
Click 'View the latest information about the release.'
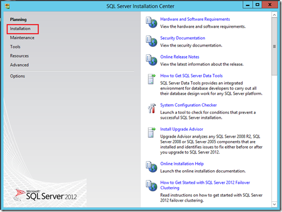pyautogui.click(x=202, y=64)
